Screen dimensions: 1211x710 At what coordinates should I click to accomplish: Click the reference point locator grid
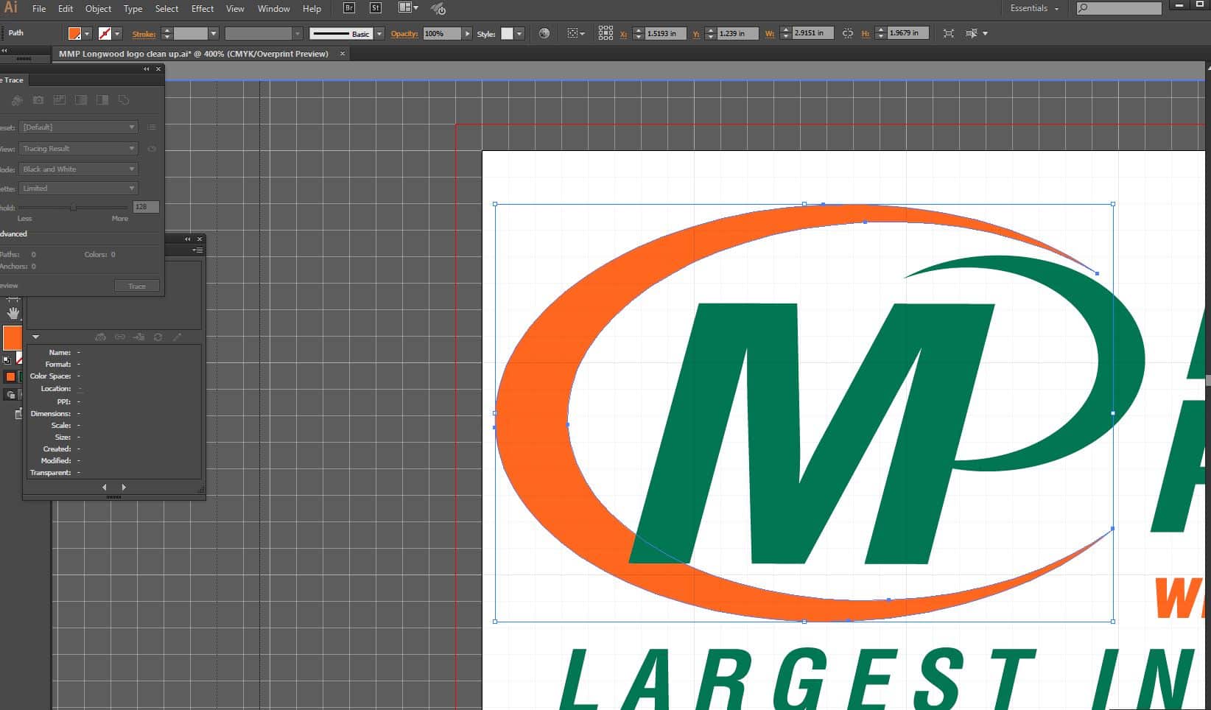click(x=605, y=33)
